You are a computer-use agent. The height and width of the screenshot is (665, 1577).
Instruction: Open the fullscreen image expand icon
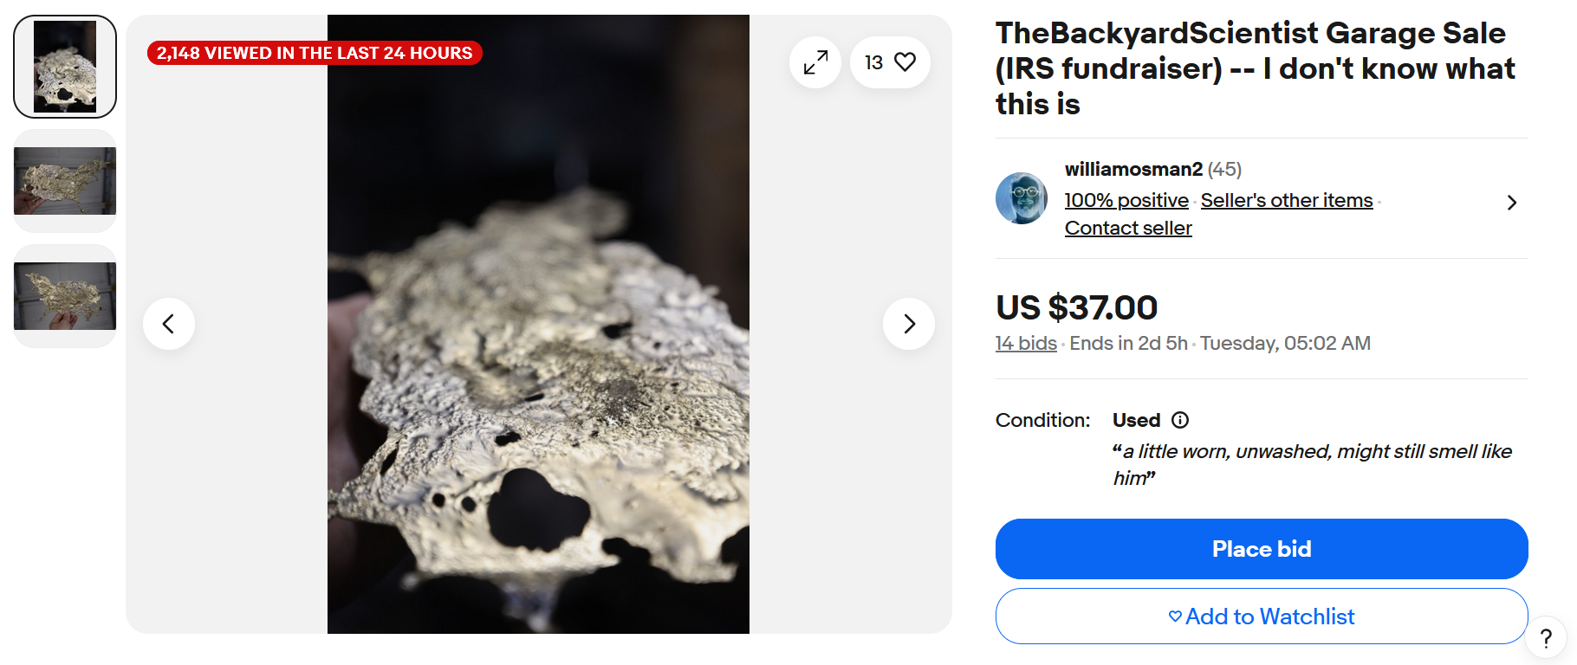(815, 62)
